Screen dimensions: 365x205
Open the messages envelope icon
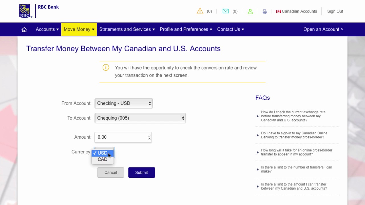tap(226, 11)
